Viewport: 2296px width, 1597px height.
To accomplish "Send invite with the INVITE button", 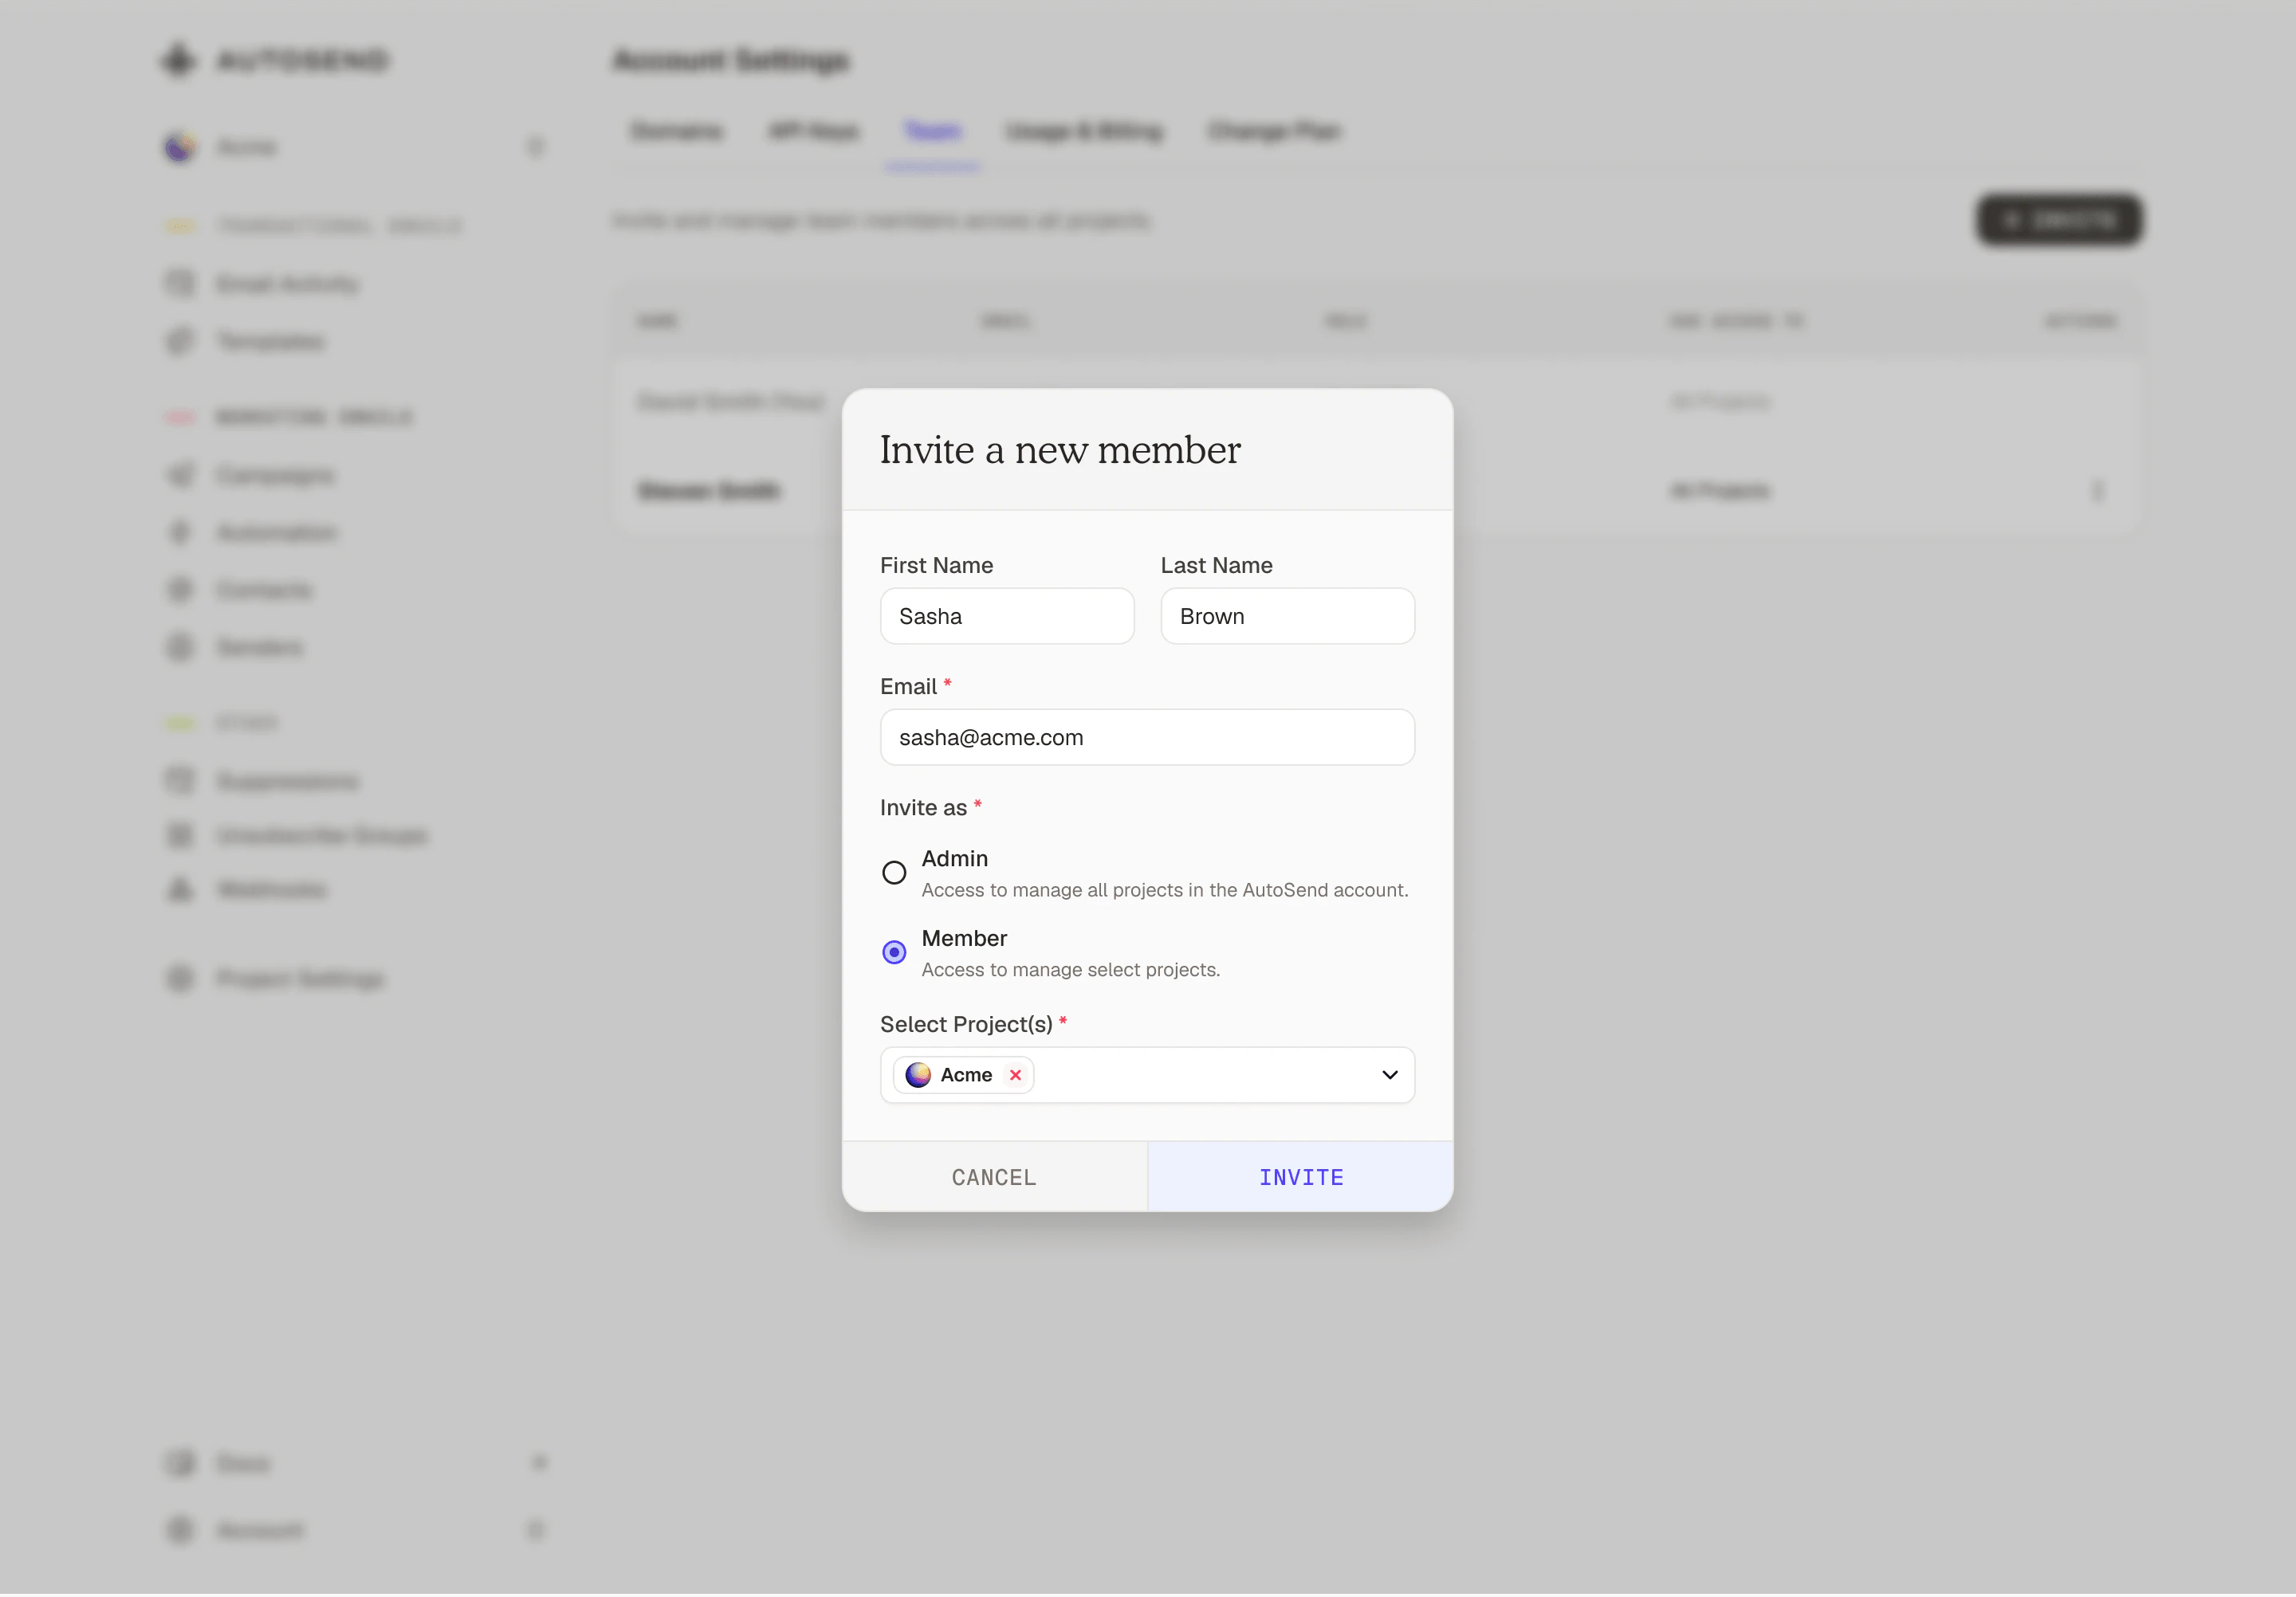I will click(1300, 1177).
